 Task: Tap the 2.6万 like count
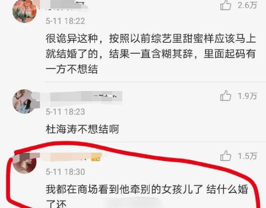point(247,5)
